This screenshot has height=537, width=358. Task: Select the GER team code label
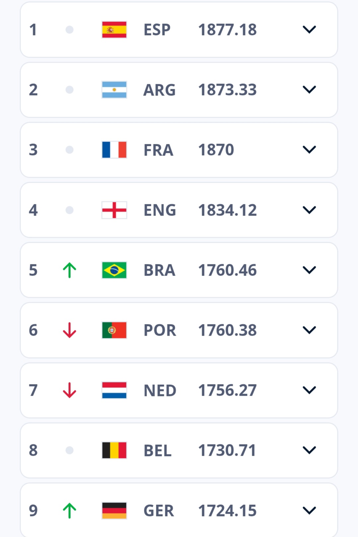159,510
